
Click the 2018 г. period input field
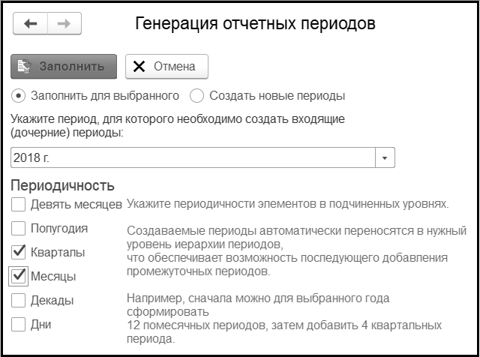pyautogui.click(x=192, y=158)
